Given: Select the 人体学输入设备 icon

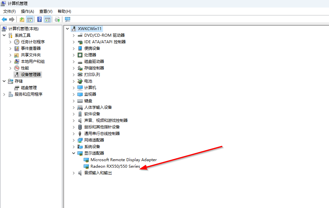Looking at the screenshot, I should 80,107.
